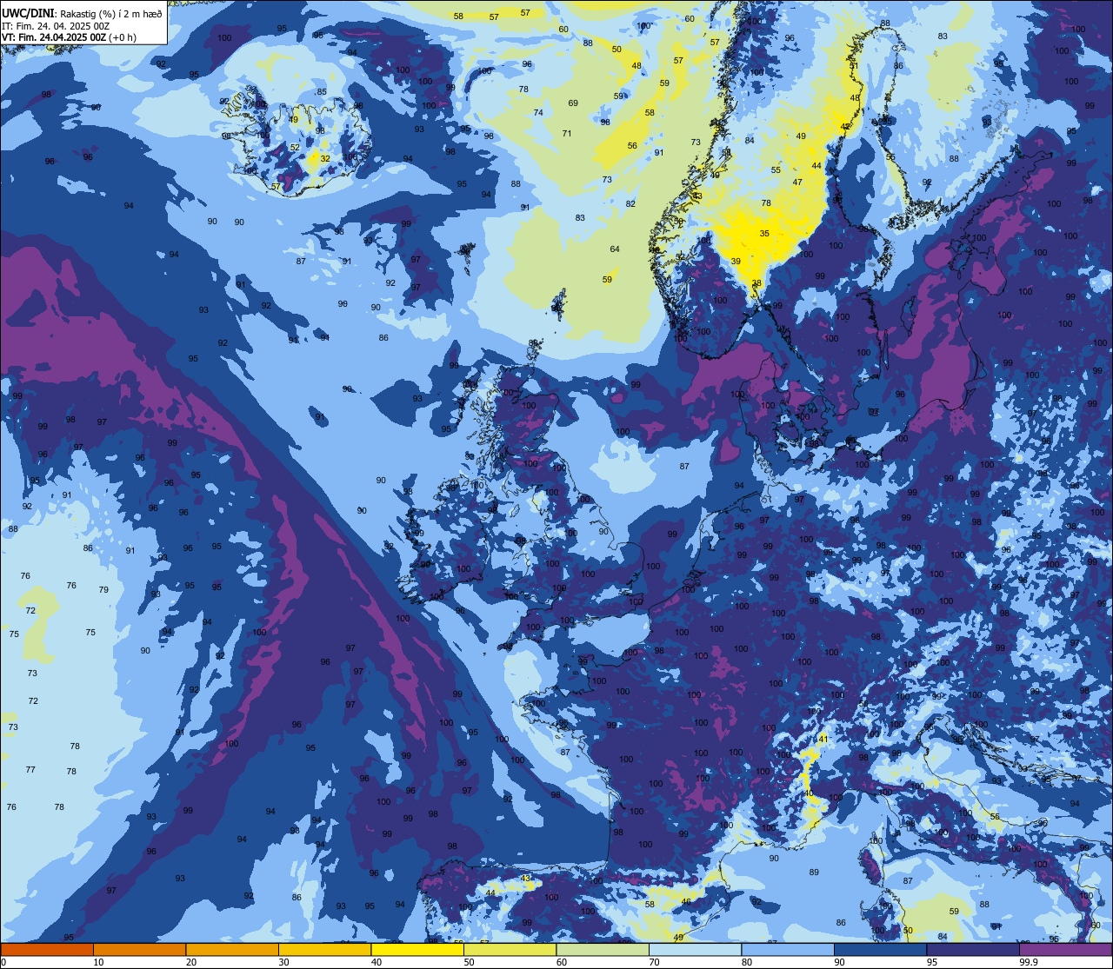Screen dimensions: 1113x969
Task: Click the 'IT: Fim. 24. 04. 2025 00Z' line
Action: (56, 25)
